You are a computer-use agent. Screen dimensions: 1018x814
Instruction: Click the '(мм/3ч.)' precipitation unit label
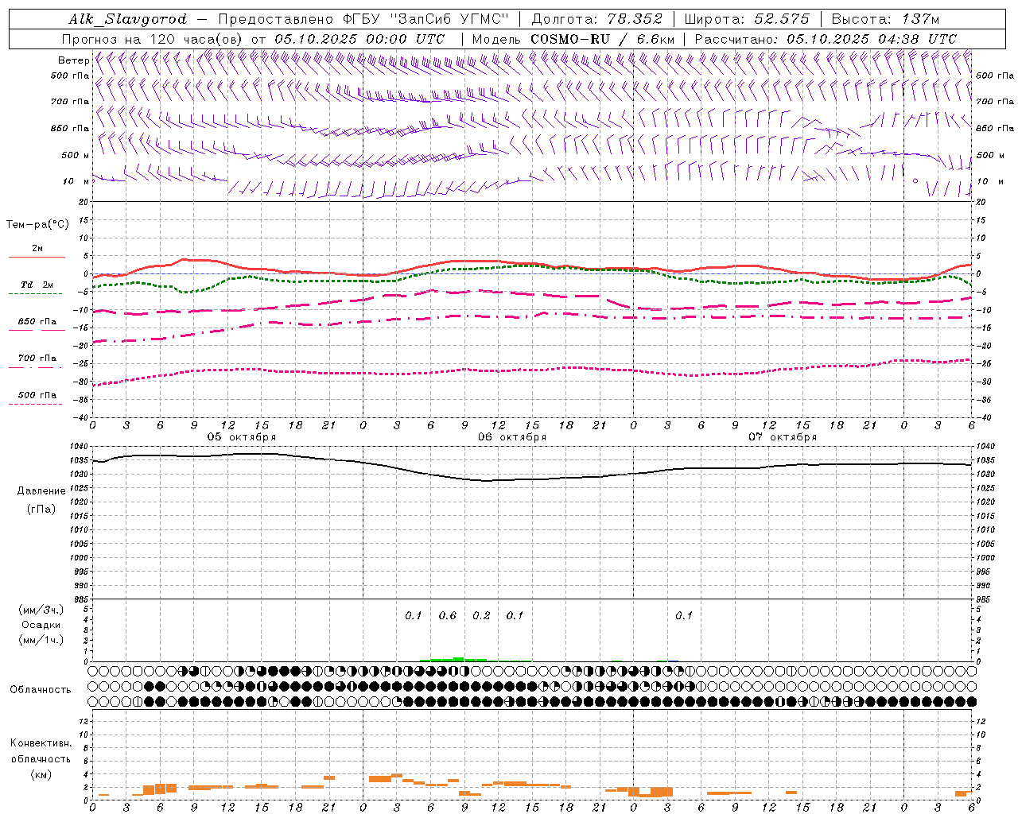(41, 610)
